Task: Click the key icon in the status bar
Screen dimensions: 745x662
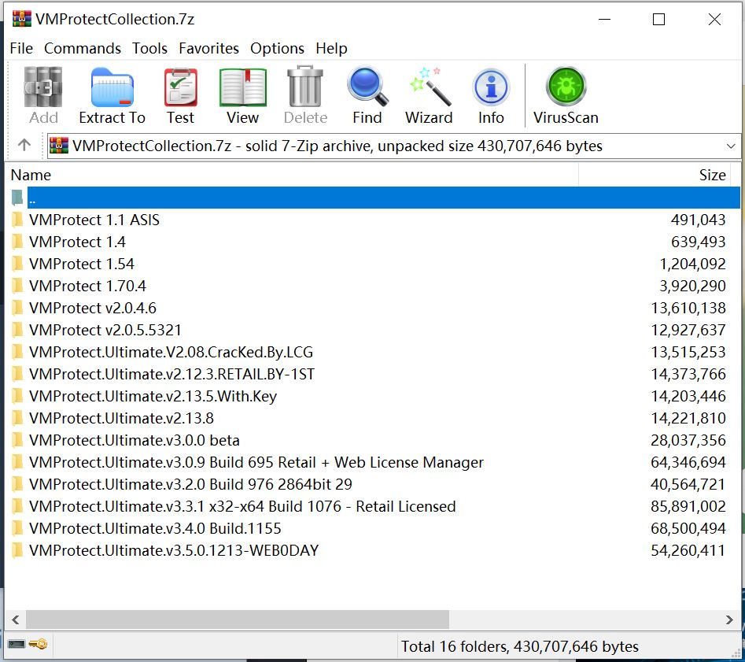Action: pyautogui.click(x=38, y=644)
